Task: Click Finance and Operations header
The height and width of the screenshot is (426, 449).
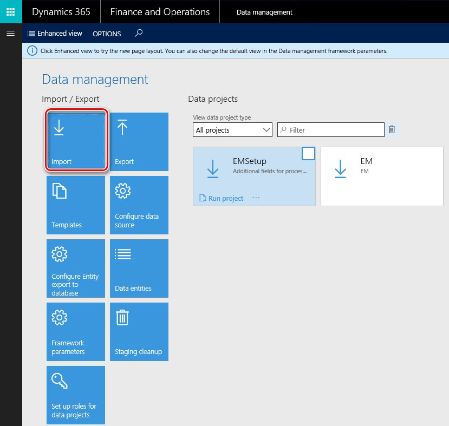Action: [160, 12]
